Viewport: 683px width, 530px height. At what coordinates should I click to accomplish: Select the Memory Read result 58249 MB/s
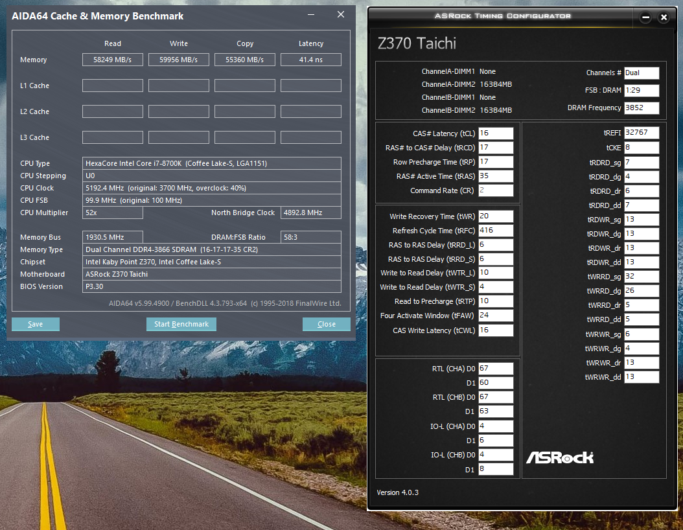(x=112, y=60)
